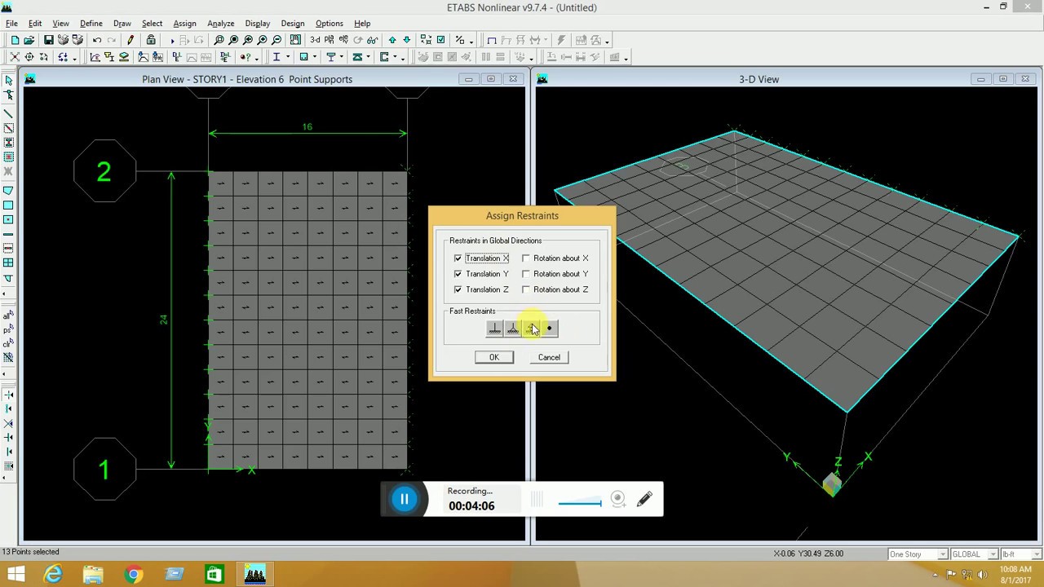Click the pencil refresh window icon
1044x587 pixels.
[x=130, y=40]
